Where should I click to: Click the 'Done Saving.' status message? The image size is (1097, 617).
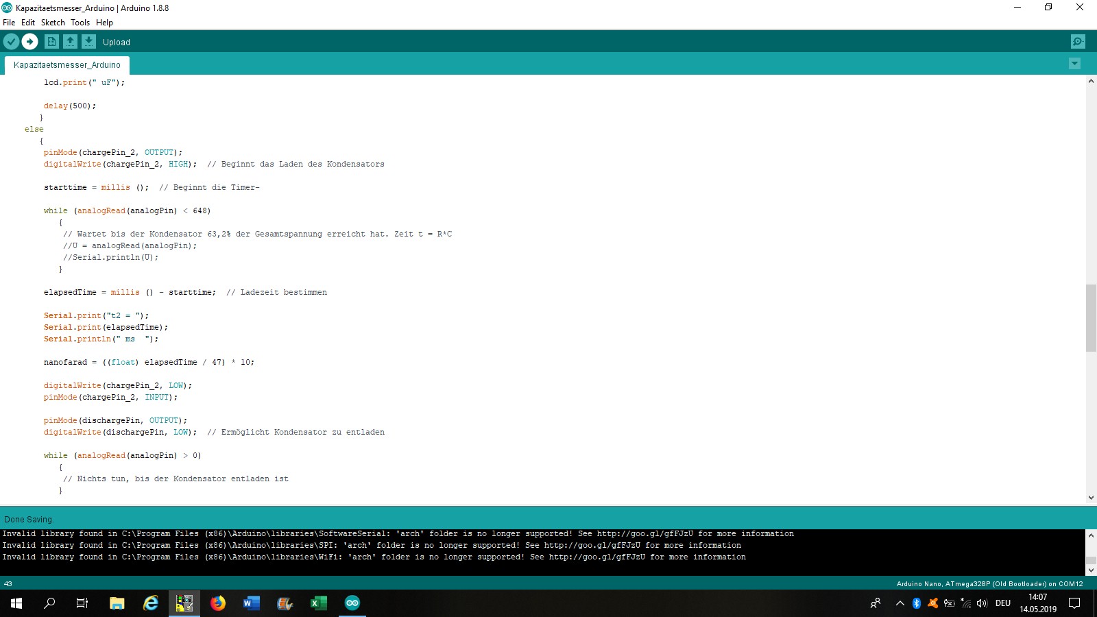29,520
